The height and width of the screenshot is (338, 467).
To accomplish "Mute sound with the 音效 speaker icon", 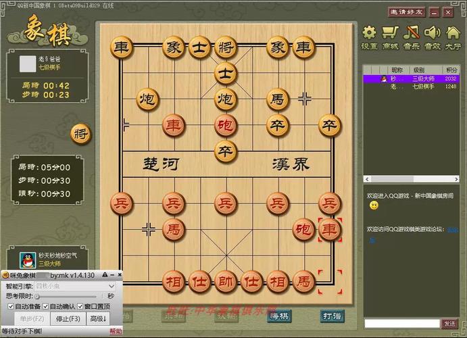I will (x=432, y=32).
